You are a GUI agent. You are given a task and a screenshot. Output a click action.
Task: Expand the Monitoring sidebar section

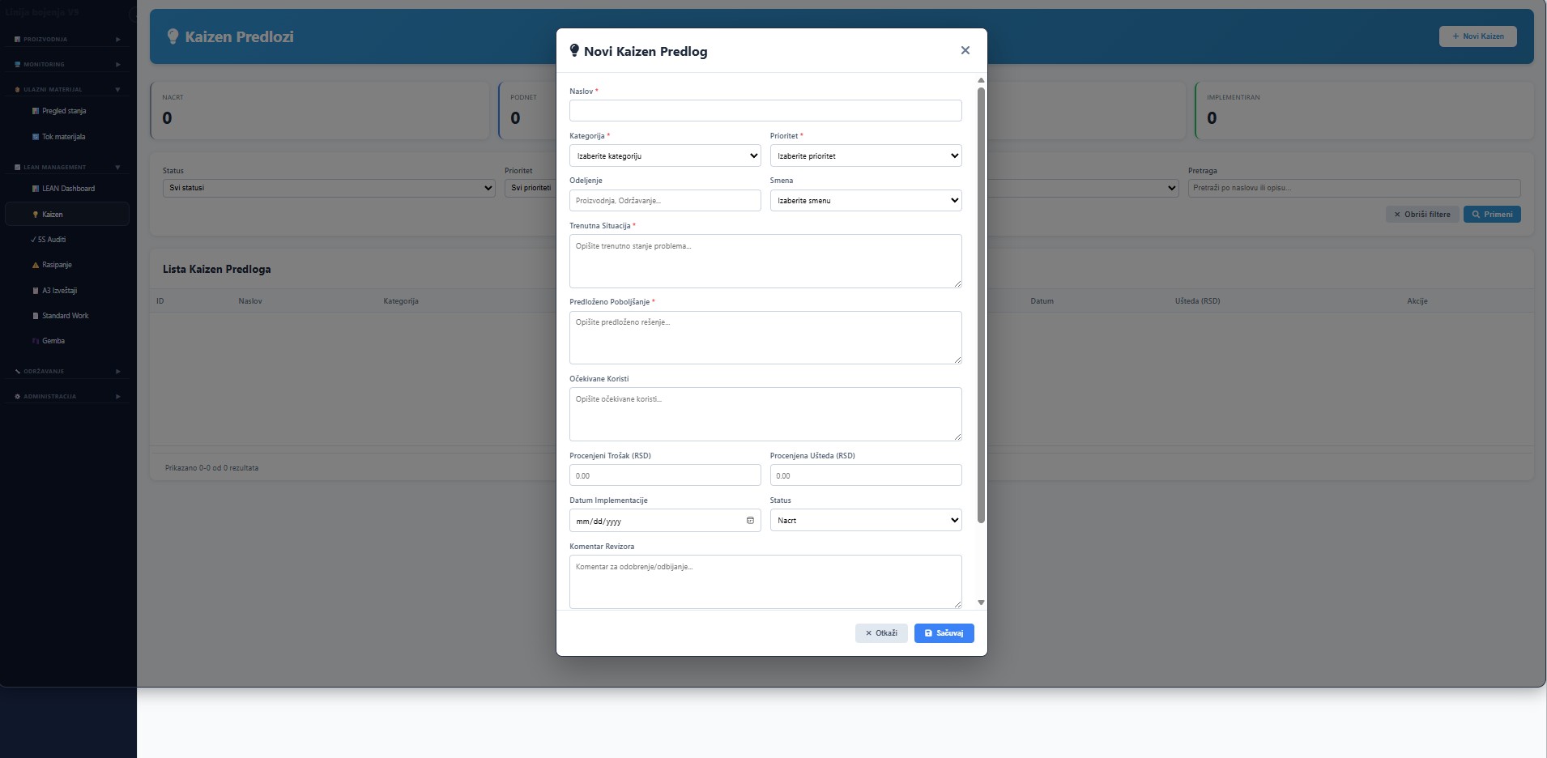pos(67,64)
